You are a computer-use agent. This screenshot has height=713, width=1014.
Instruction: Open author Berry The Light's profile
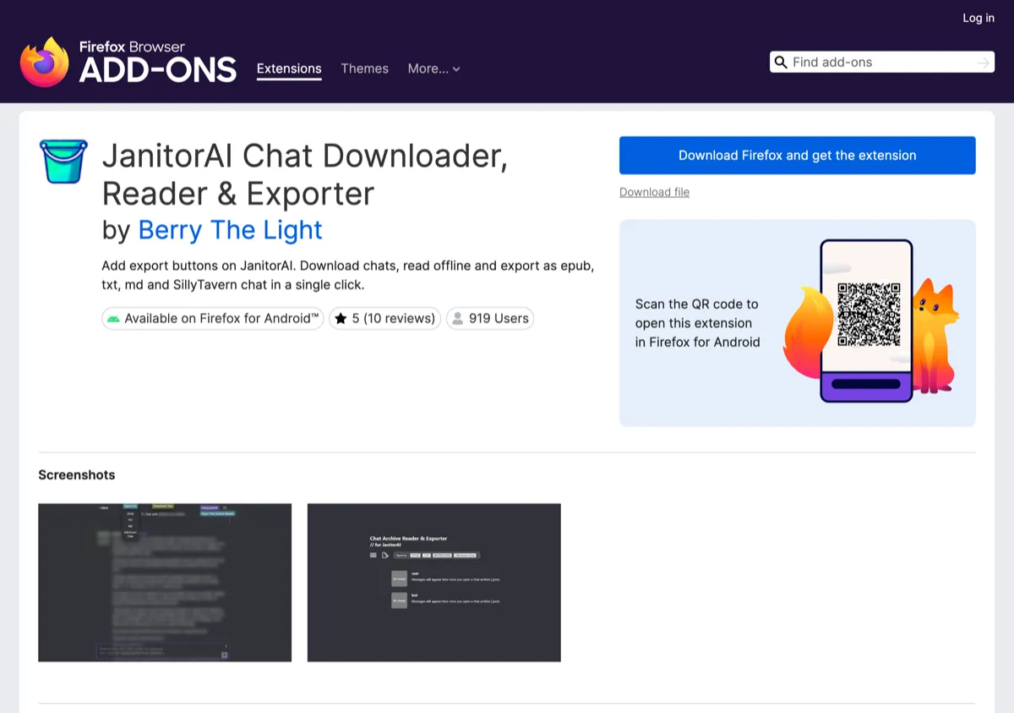pyautogui.click(x=230, y=230)
